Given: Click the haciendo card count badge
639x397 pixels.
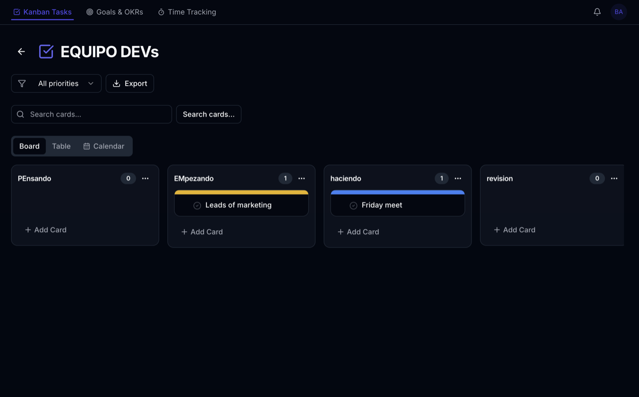Looking at the screenshot, I should (x=441, y=179).
